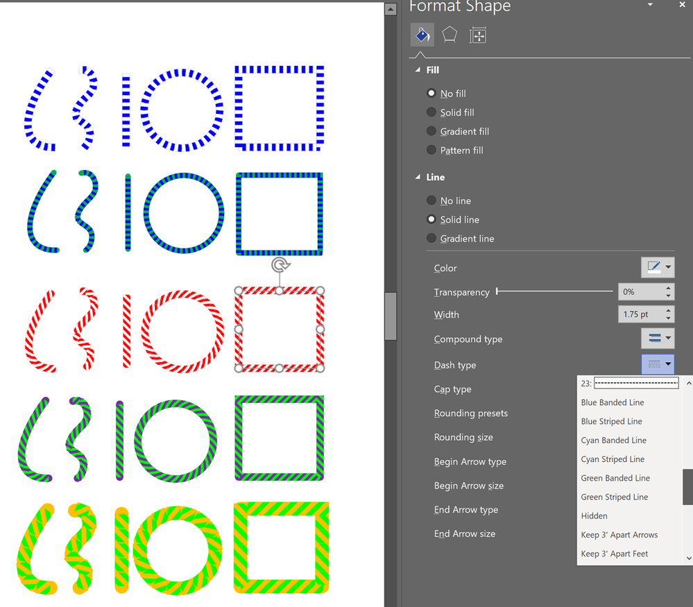Click the rotation handle of selected square
Viewport: 693px width, 607px height.
click(280, 265)
